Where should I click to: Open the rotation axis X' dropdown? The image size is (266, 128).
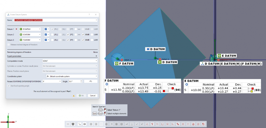pyautogui.click(x=52, y=81)
